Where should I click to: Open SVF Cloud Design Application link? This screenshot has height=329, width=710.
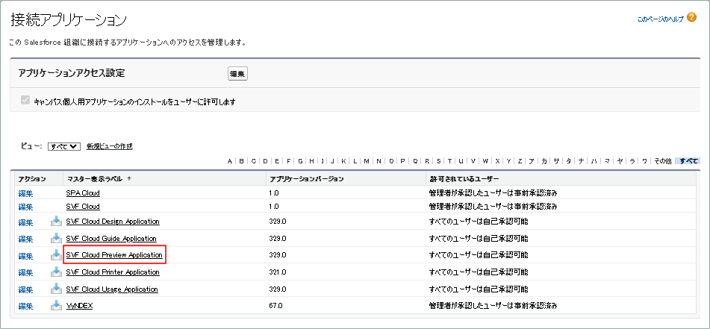(113, 222)
